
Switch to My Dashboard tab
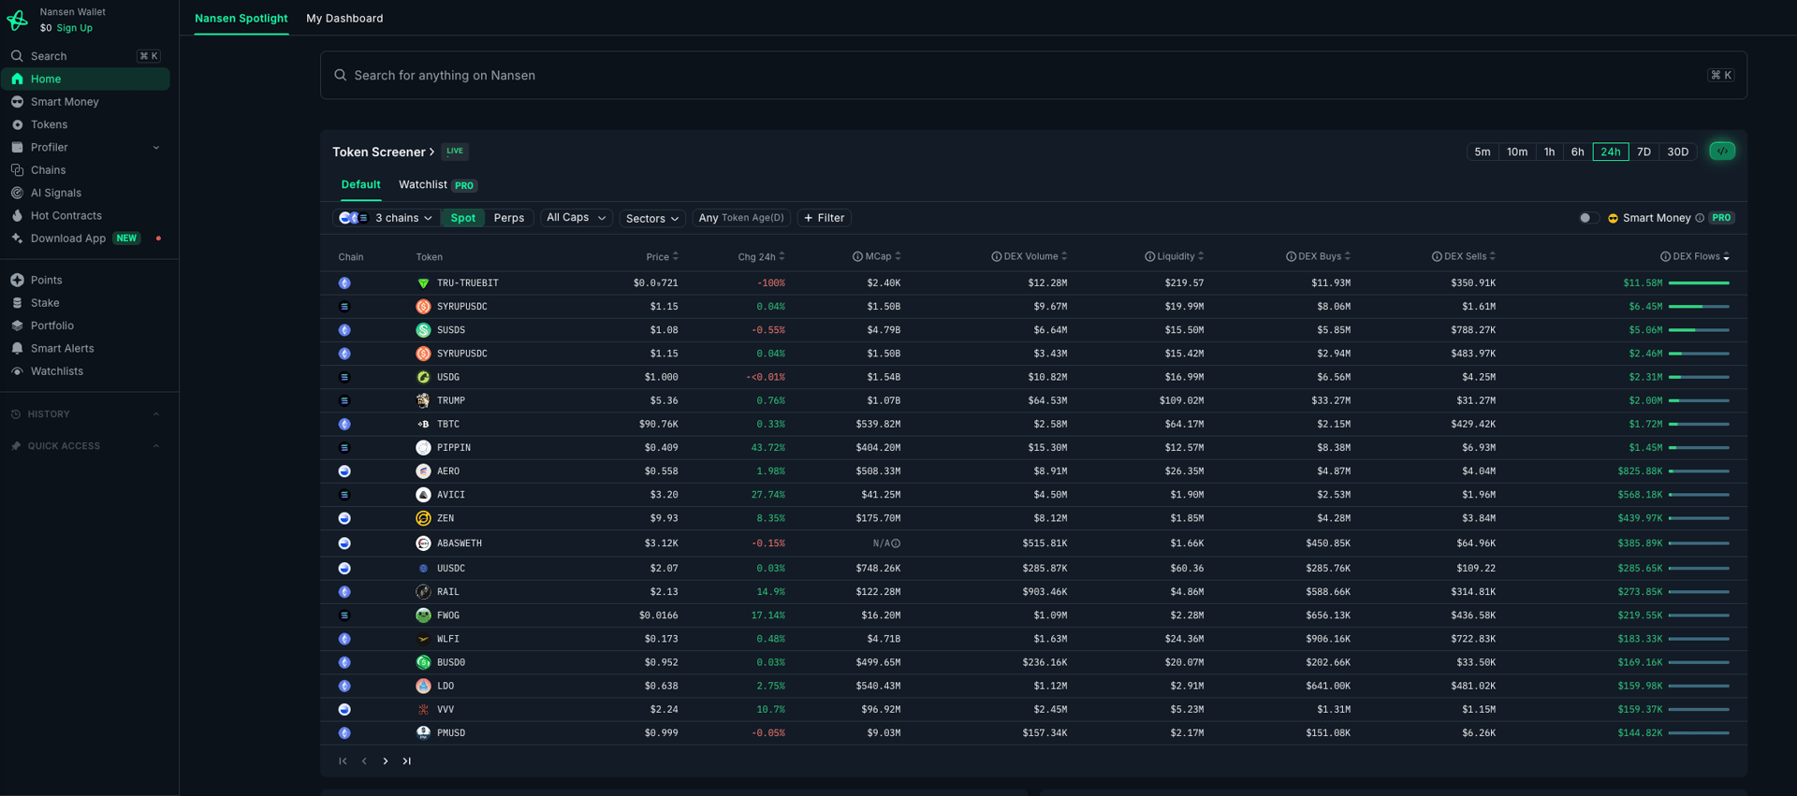coord(344,18)
